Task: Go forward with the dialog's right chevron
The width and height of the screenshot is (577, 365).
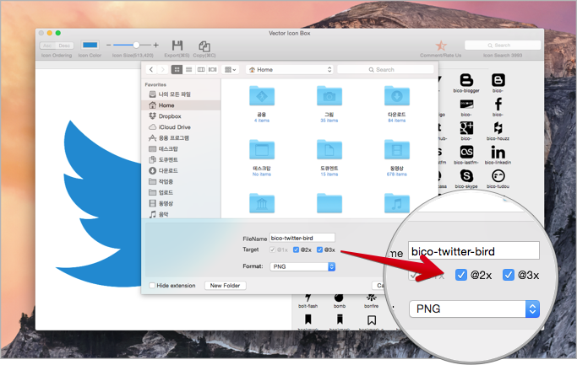Action: point(163,69)
